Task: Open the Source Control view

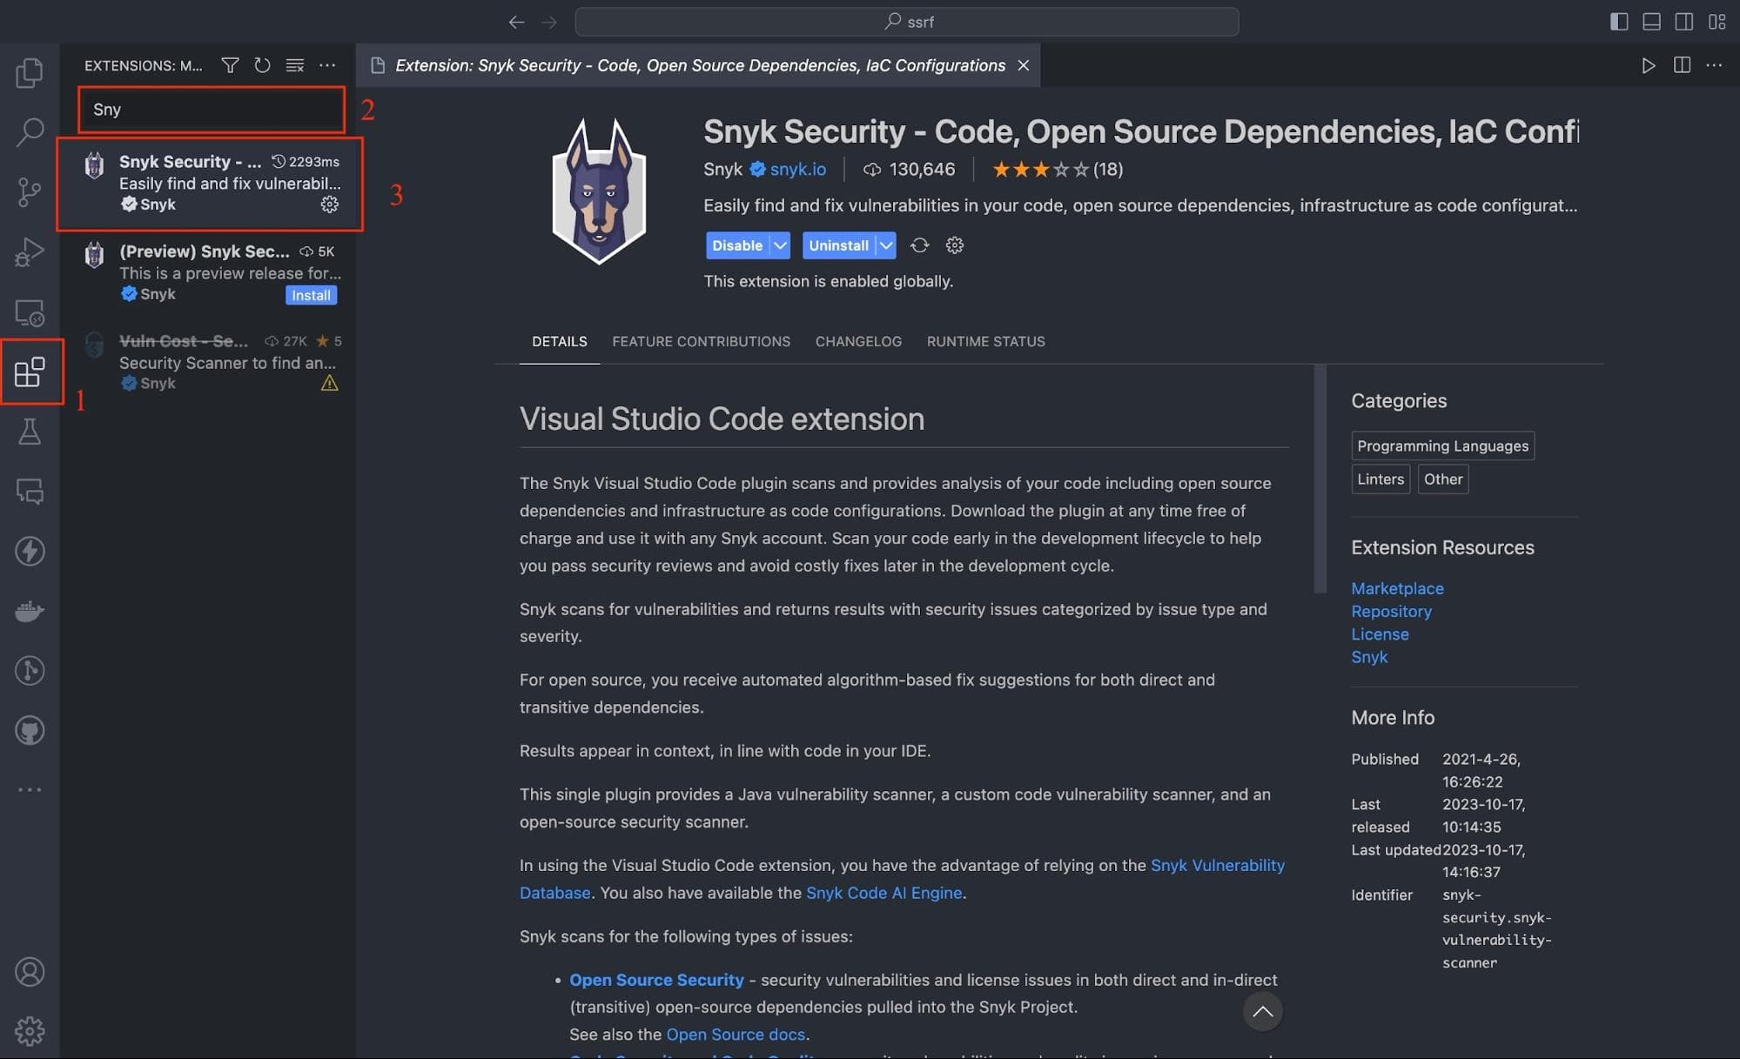Action: 30,191
